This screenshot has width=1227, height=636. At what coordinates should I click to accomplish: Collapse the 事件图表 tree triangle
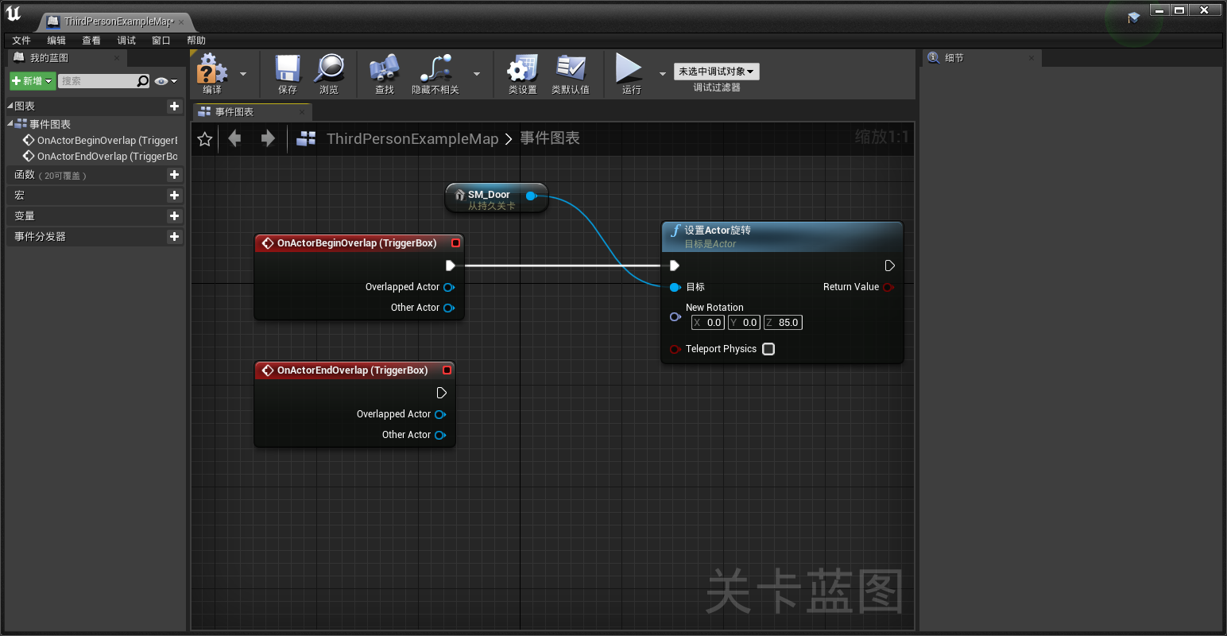[10, 124]
